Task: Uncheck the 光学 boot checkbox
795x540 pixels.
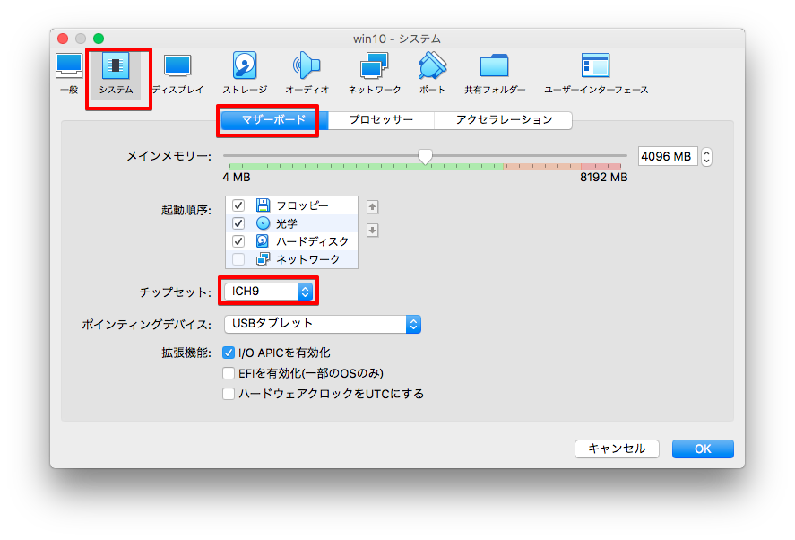Action: pos(238,222)
